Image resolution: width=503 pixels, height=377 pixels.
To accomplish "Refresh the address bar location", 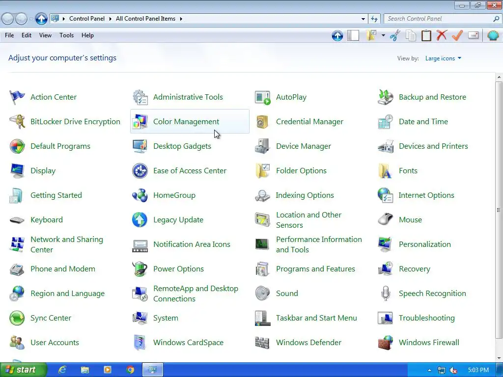I will (x=374, y=19).
